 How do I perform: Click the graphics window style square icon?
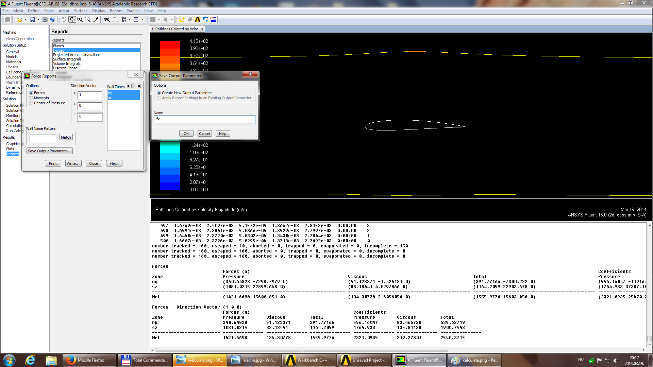pyautogui.click(x=136, y=20)
